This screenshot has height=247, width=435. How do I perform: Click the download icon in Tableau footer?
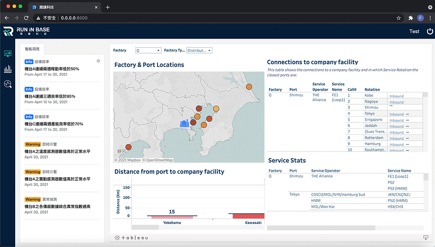(425, 237)
